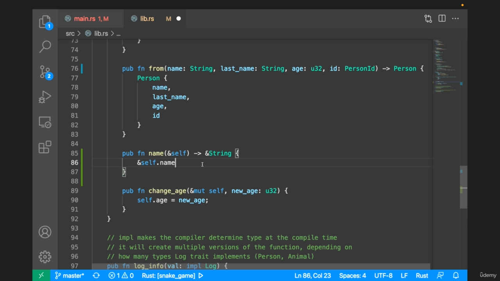Screen dimensions: 500x281
Task: Open the Explorer view in activity bar
Action: tap(45, 22)
